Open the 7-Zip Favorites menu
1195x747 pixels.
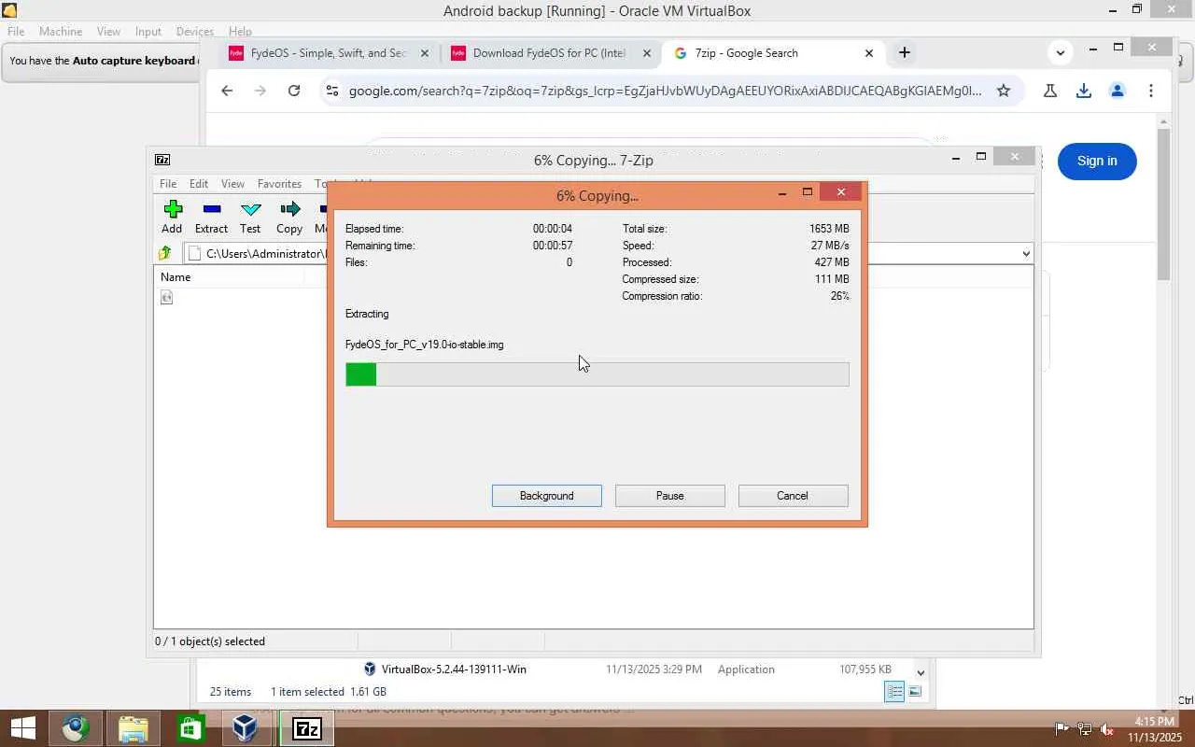pyautogui.click(x=279, y=184)
